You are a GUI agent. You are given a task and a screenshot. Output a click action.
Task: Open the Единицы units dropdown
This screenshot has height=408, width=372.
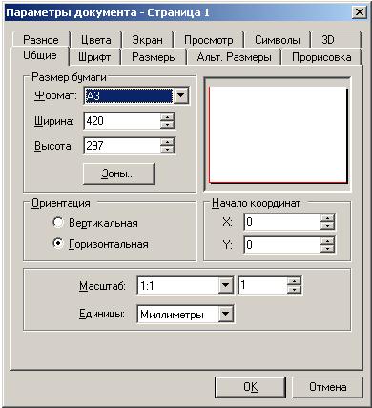pyautogui.click(x=225, y=315)
